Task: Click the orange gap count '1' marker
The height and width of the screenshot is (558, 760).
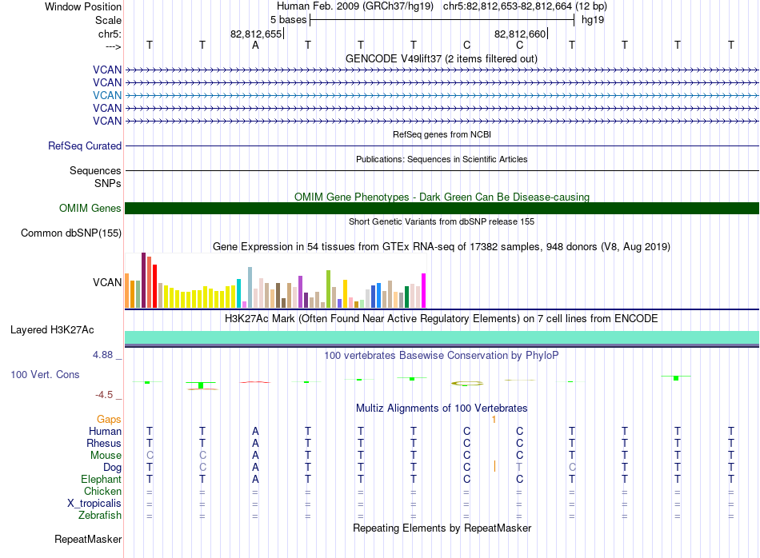Action: tap(494, 420)
